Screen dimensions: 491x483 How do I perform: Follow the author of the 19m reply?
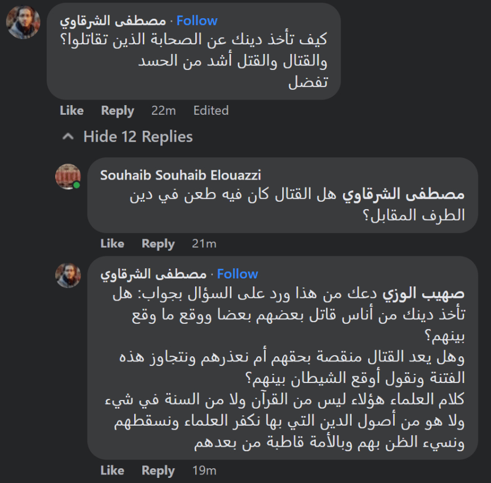[x=237, y=274]
